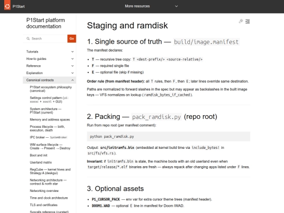Click the python pack_ramdisk.py code block
Screen dimensions: 284x213
point(168,136)
